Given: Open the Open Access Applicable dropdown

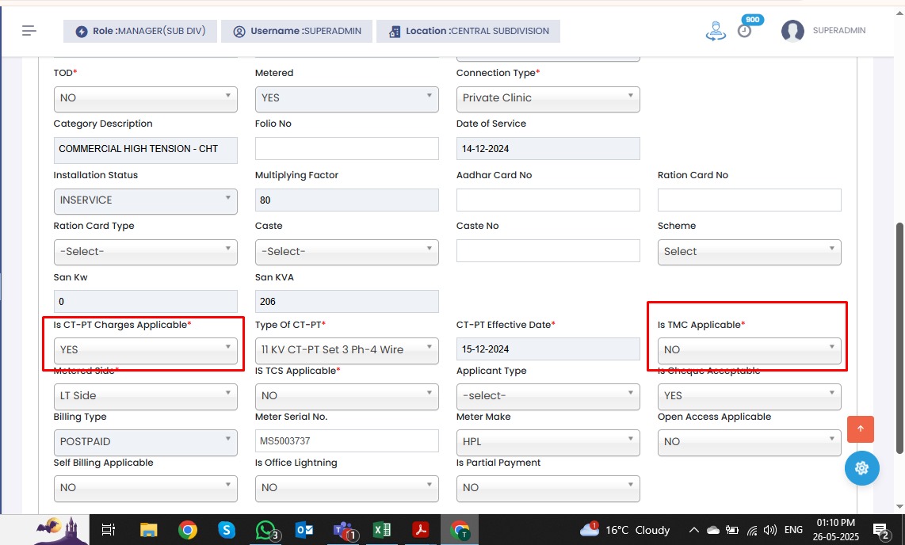Looking at the screenshot, I should point(749,442).
